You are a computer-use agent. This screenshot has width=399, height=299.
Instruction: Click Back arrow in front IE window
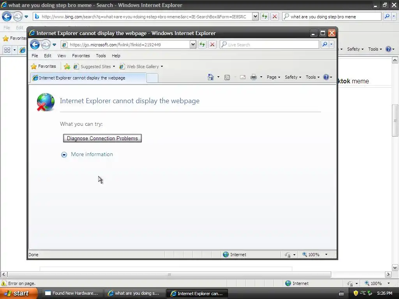35,45
